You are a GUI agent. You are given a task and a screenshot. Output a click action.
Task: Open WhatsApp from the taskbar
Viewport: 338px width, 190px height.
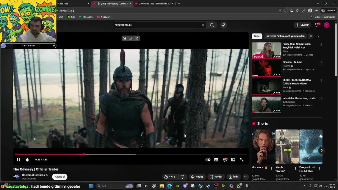click(239, 186)
